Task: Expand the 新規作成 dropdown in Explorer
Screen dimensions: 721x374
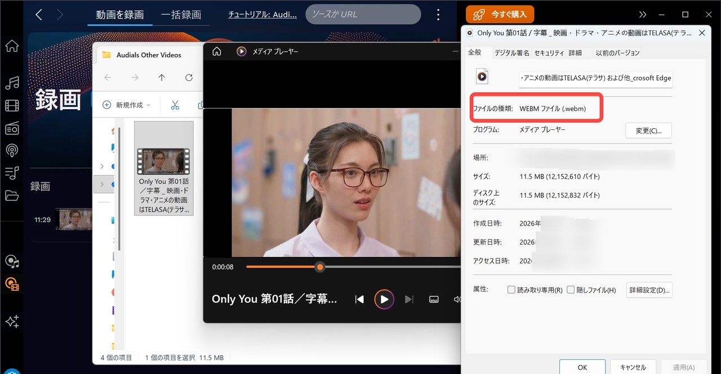Action: pos(127,105)
